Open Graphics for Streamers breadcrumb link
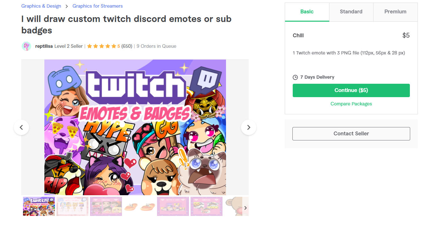Image resolution: width=437 pixels, height=228 pixels. tap(98, 6)
